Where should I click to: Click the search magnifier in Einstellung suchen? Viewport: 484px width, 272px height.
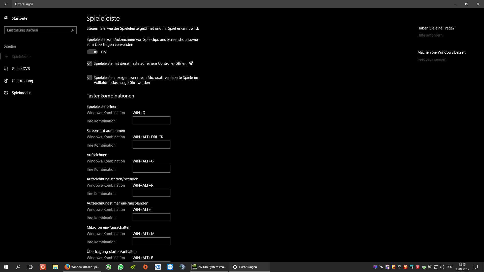coord(73,30)
